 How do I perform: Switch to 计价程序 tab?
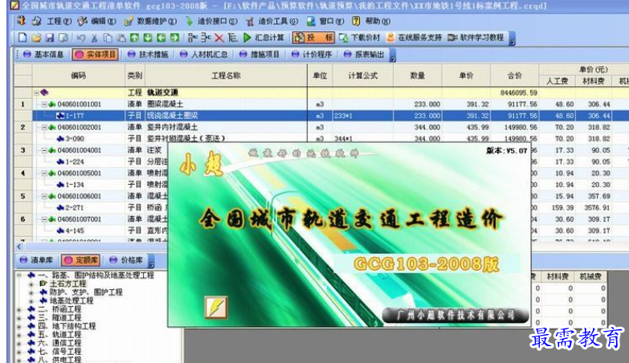click(x=312, y=55)
